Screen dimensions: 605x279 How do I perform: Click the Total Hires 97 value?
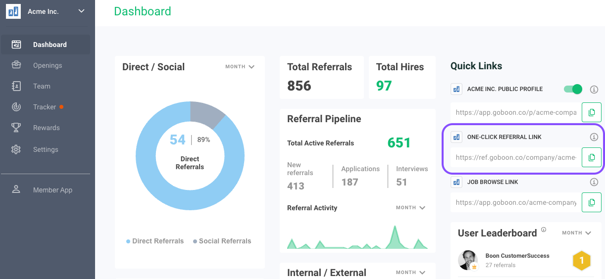[x=384, y=86]
